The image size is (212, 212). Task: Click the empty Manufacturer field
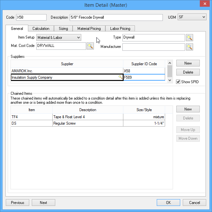click(x=154, y=47)
